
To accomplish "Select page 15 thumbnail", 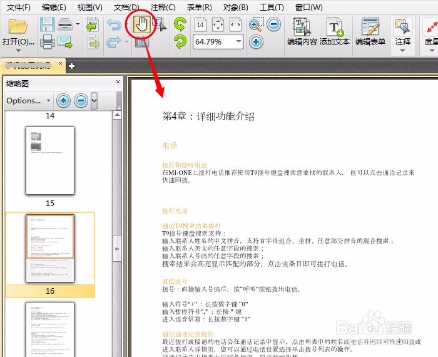I will (x=50, y=160).
